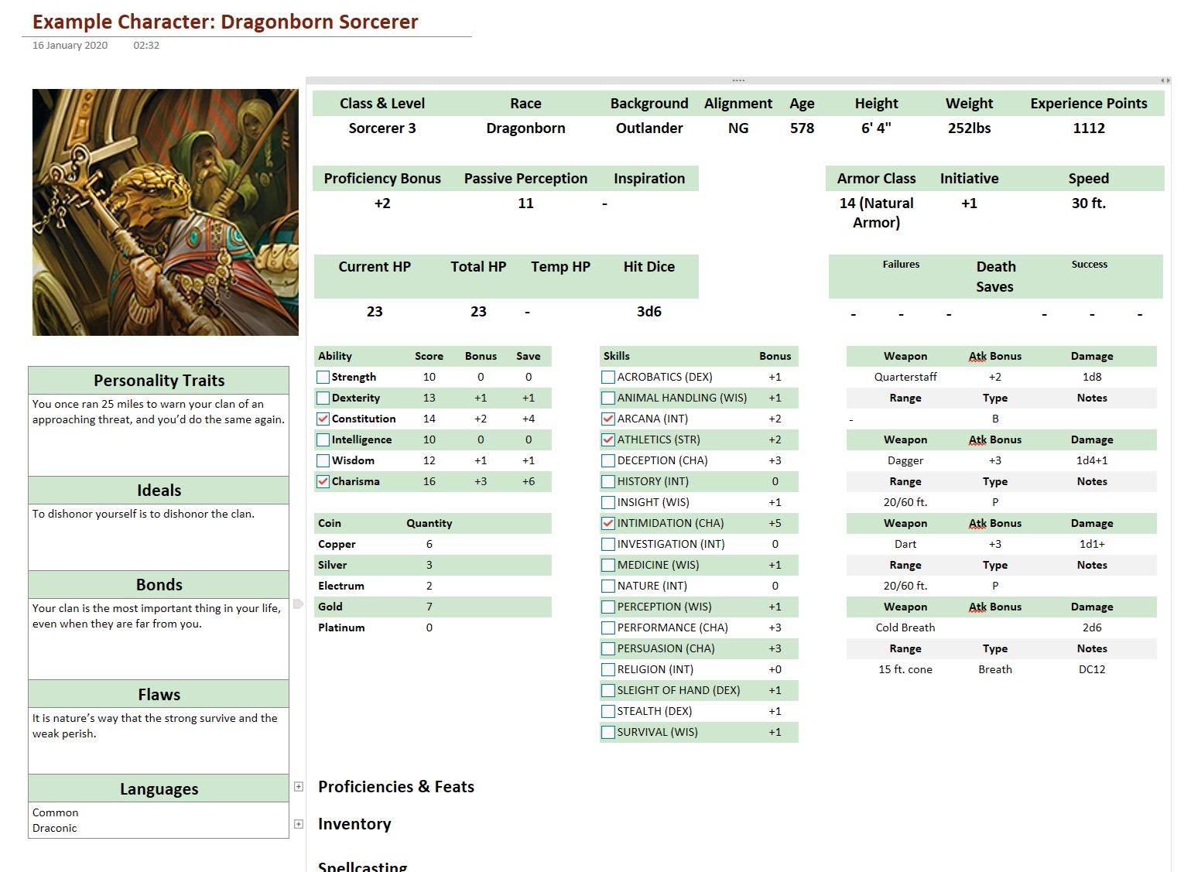Expand the Inventory section plus icon

[299, 824]
